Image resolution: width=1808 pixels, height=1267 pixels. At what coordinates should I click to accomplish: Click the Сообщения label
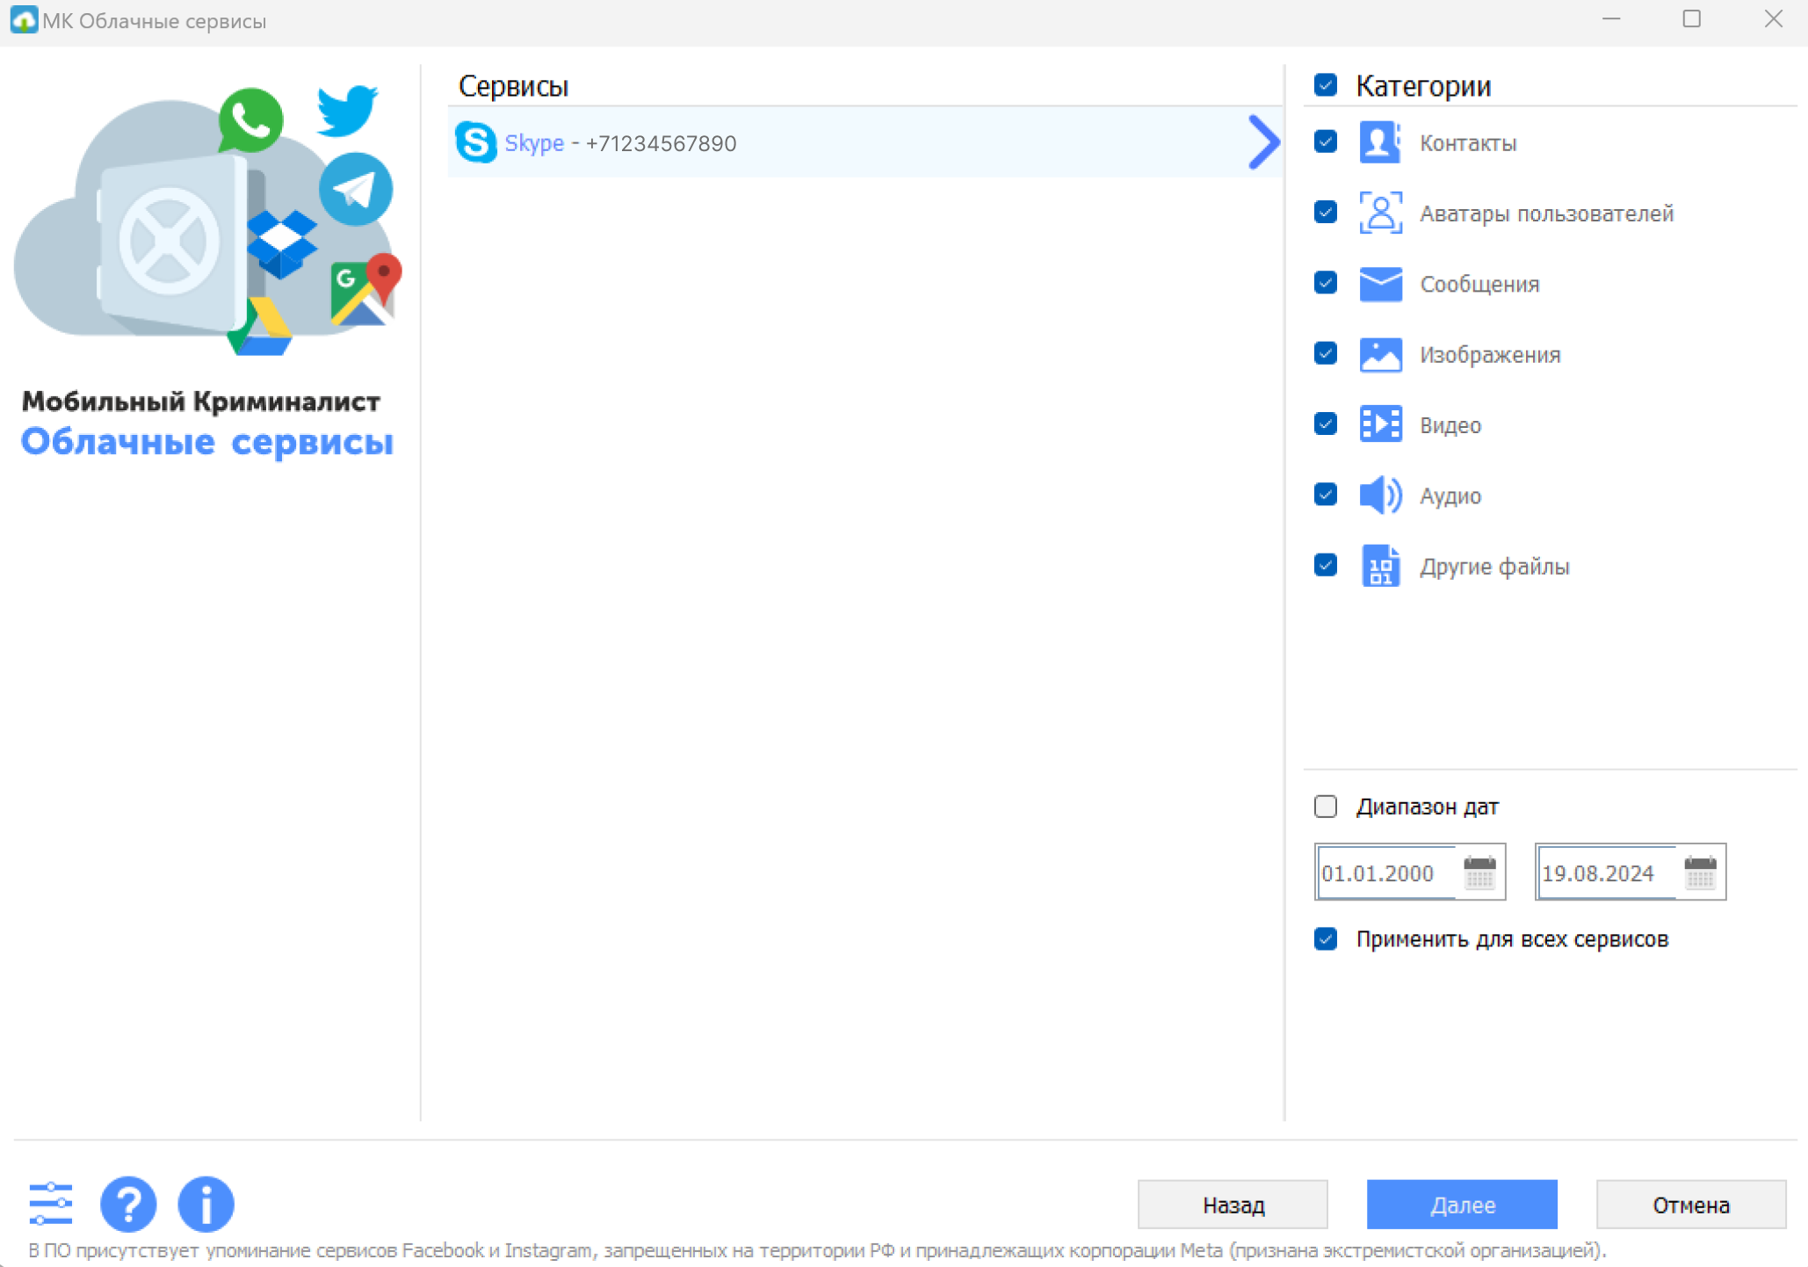pyautogui.click(x=1479, y=284)
